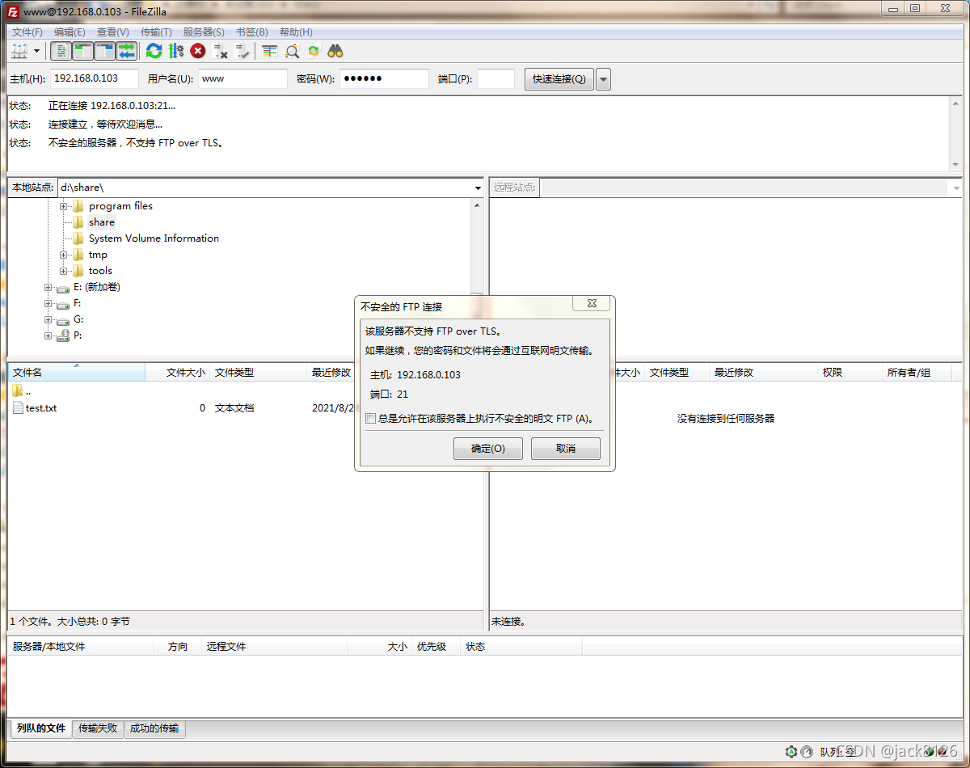Viewport: 970px width, 768px height.
Task: Click the automatic transfer type gear icon
Action: (x=791, y=752)
